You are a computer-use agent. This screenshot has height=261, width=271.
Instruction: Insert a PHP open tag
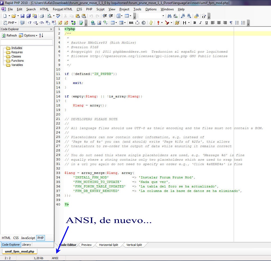(30, 23)
